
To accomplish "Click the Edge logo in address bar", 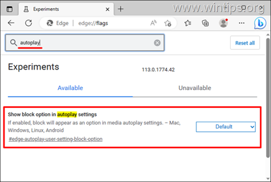I will (x=50, y=23).
